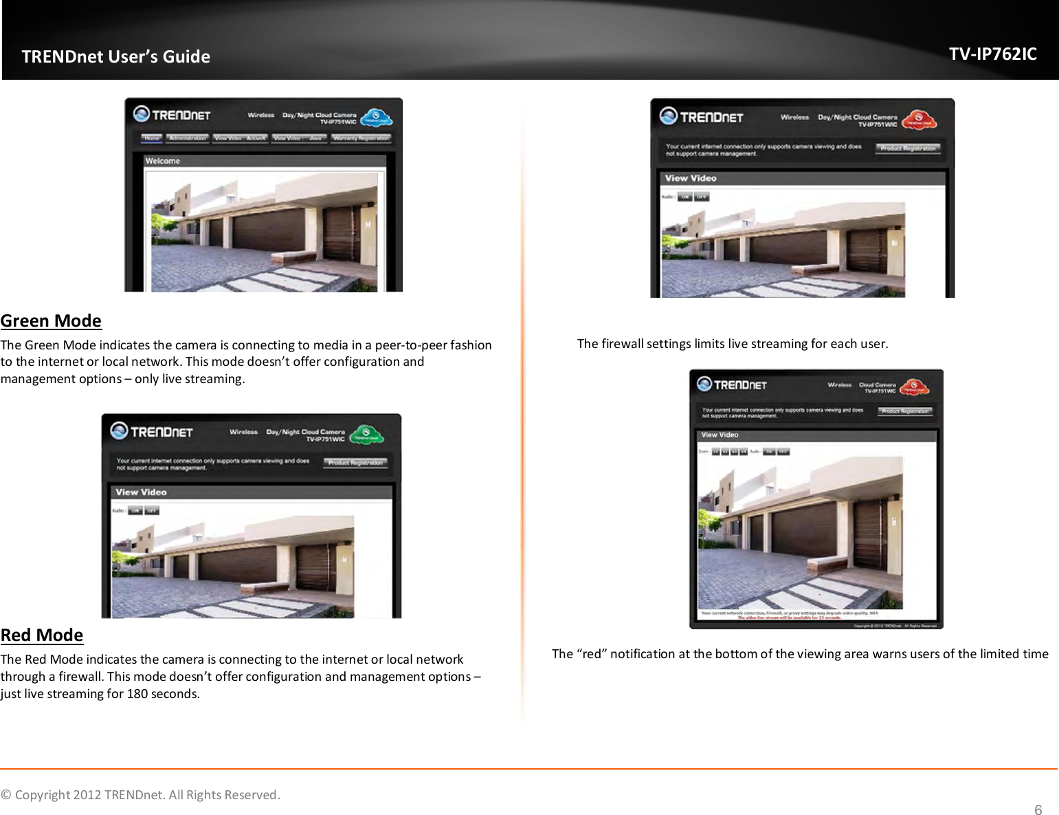Click TRENDnet logo in the Welcome screenshot

tap(172, 114)
